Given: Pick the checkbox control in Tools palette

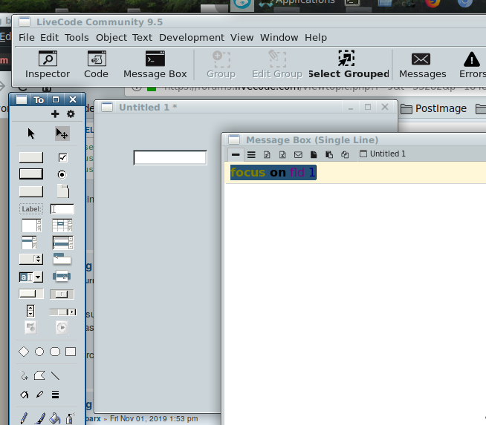Looking at the screenshot, I should [x=62, y=157].
